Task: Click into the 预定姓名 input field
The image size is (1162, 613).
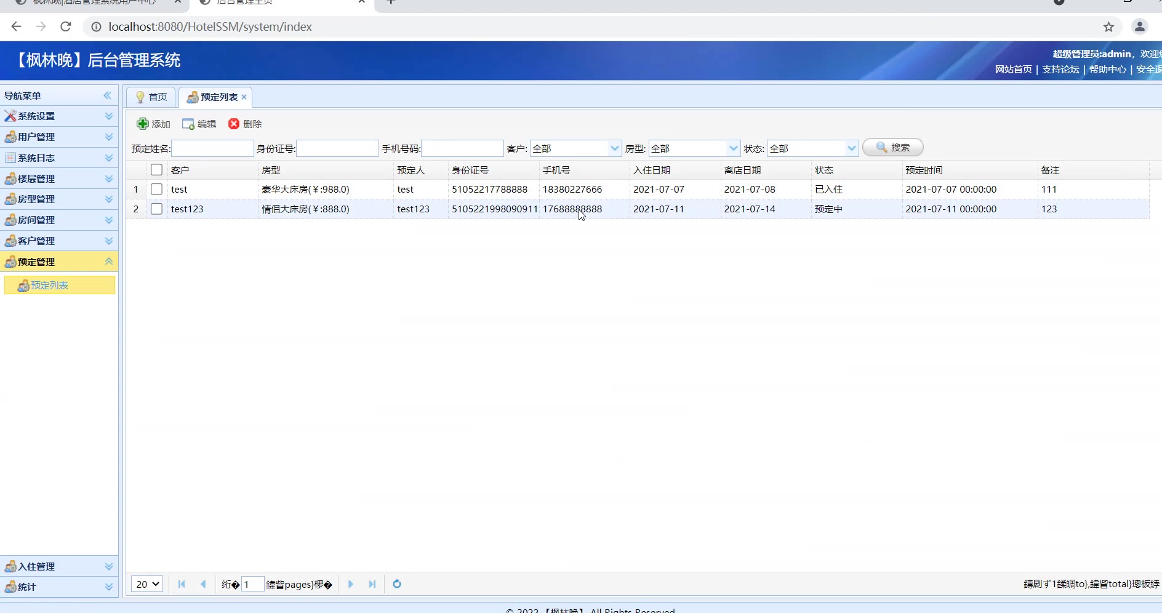Action: tap(212, 148)
